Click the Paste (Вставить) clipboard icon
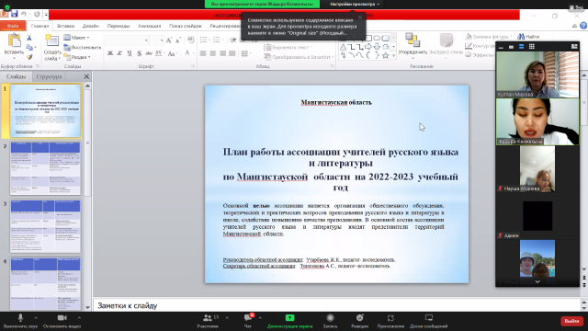588x331 pixels. [x=15, y=40]
